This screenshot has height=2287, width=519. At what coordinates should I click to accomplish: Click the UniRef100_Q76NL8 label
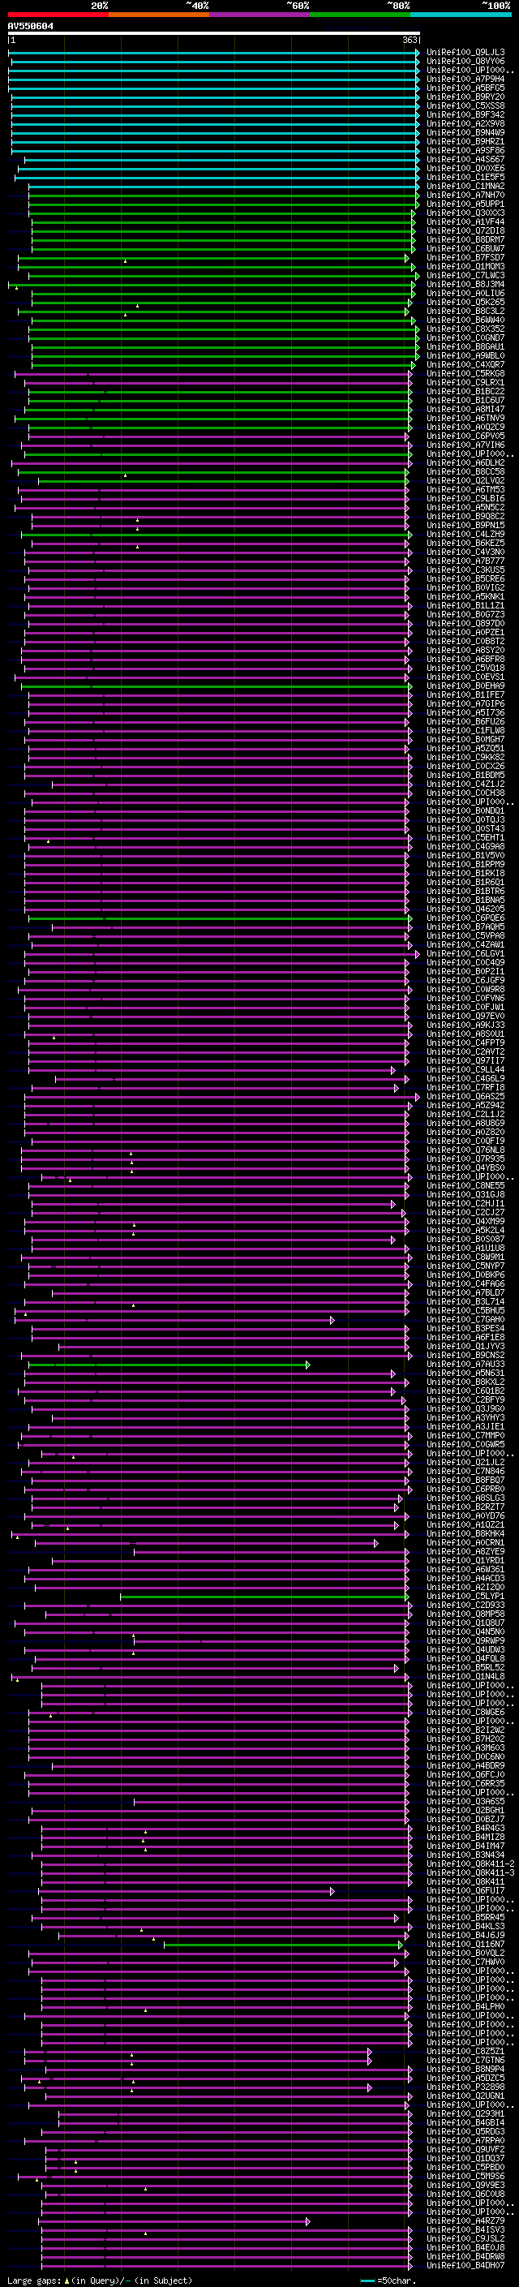pyautogui.click(x=465, y=1150)
